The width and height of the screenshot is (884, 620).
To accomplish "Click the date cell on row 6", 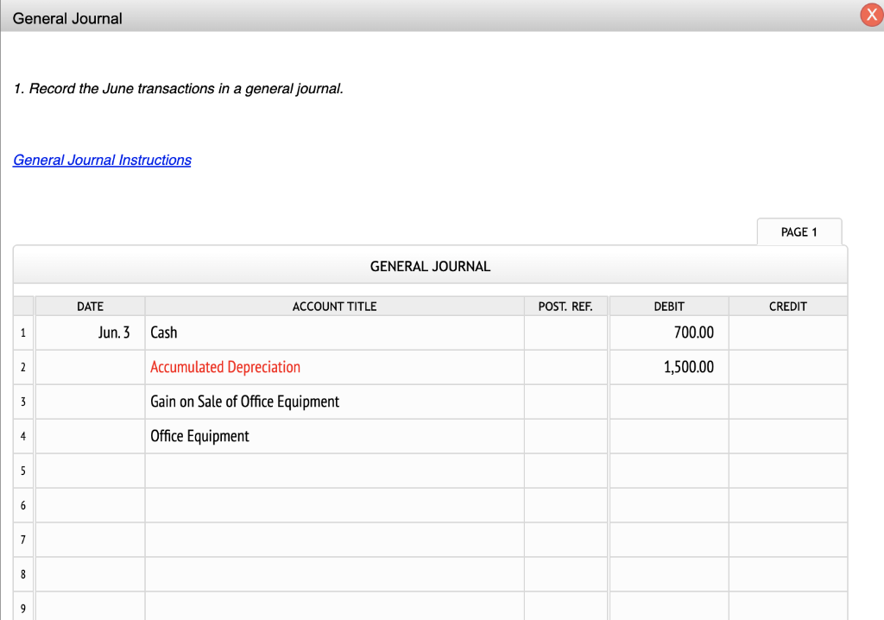I will (90, 505).
